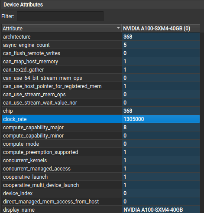Select the can_map_host_memory attribute

tap(101, 62)
